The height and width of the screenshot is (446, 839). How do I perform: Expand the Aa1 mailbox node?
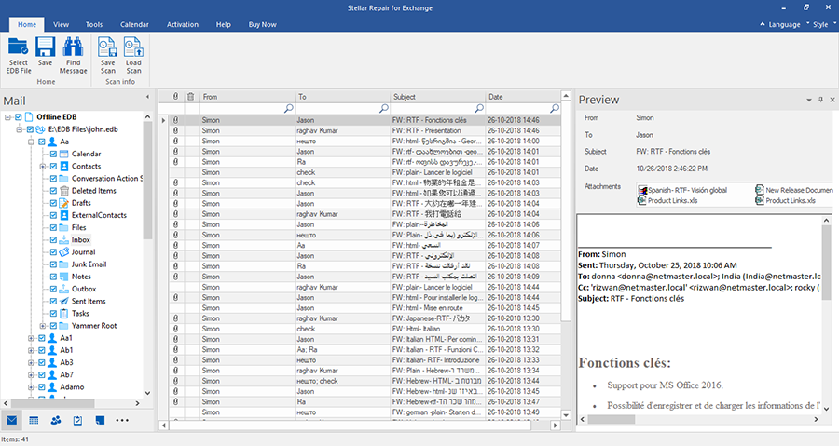pyautogui.click(x=31, y=338)
